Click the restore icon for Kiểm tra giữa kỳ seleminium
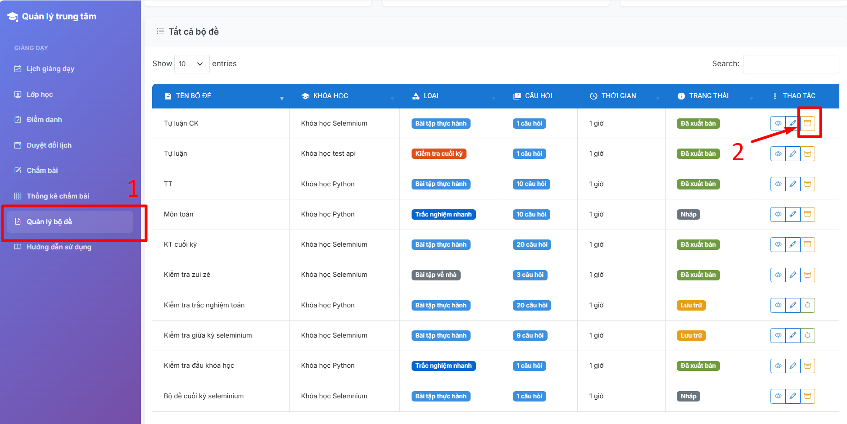The height and width of the screenshot is (424, 847). tap(807, 335)
